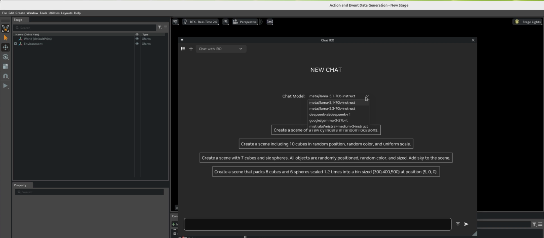Screen dimensions: 544x238
Task: Toggle visibility of World (defaultPrim)
Action: pos(137,39)
